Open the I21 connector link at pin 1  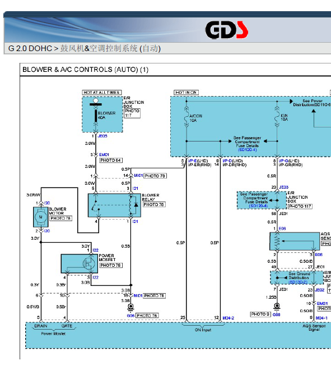coord(136,221)
